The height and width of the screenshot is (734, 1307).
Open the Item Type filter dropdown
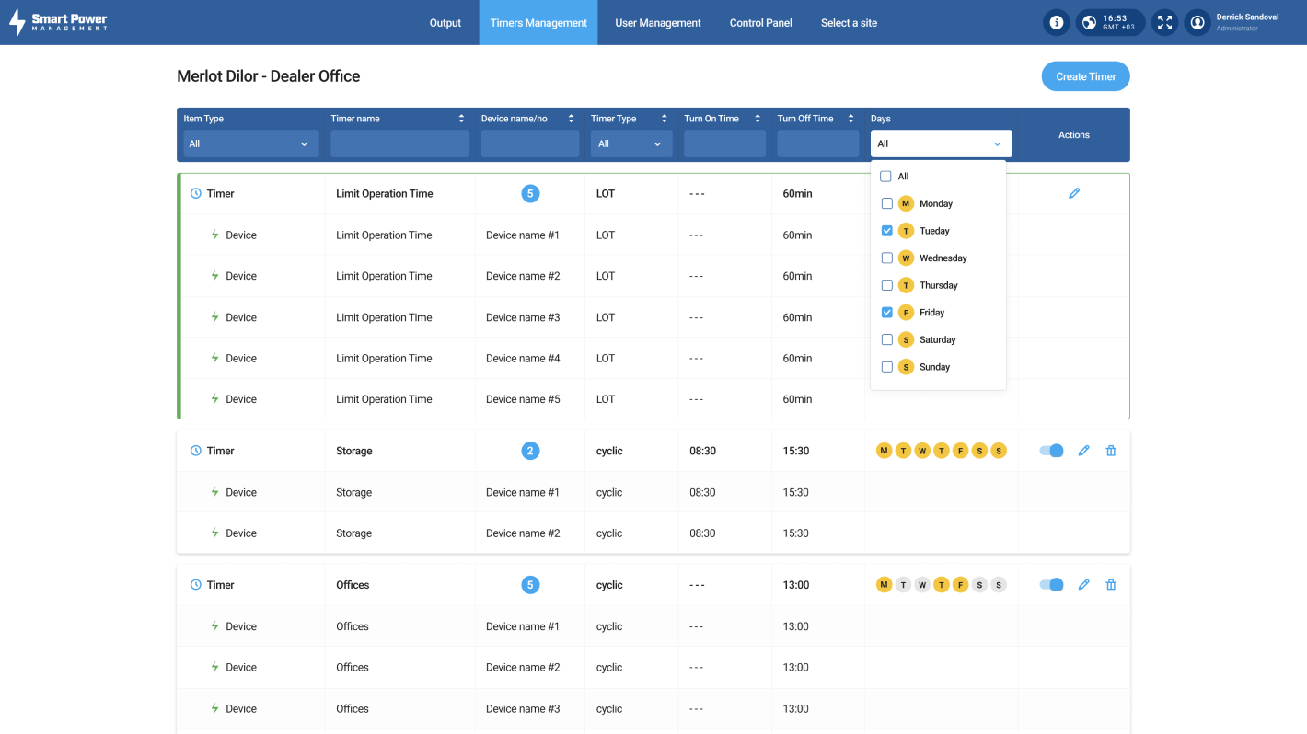click(x=249, y=143)
